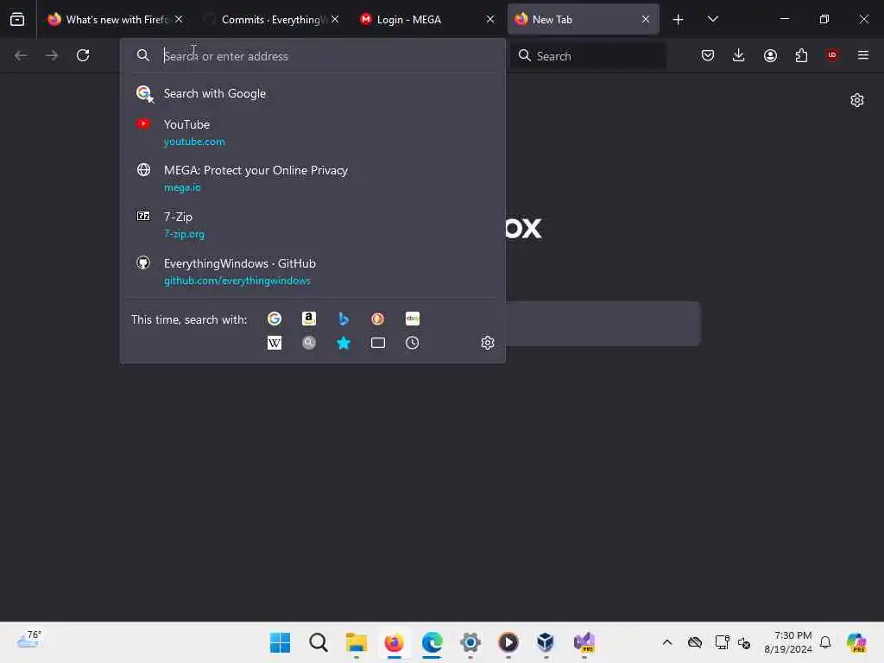Click the Firefox icon in taskbar
884x663 pixels.
point(394,642)
